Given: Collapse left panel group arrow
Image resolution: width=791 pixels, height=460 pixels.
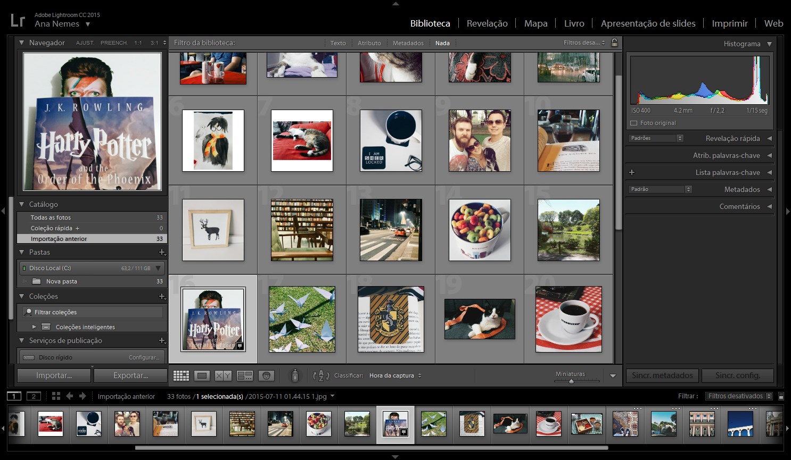Looking at the screenshot, I should coord(3,211).
